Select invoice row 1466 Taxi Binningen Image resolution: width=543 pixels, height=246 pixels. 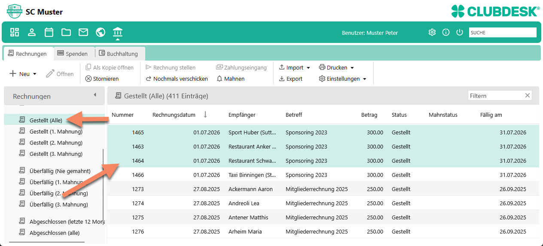click(323, 175)
